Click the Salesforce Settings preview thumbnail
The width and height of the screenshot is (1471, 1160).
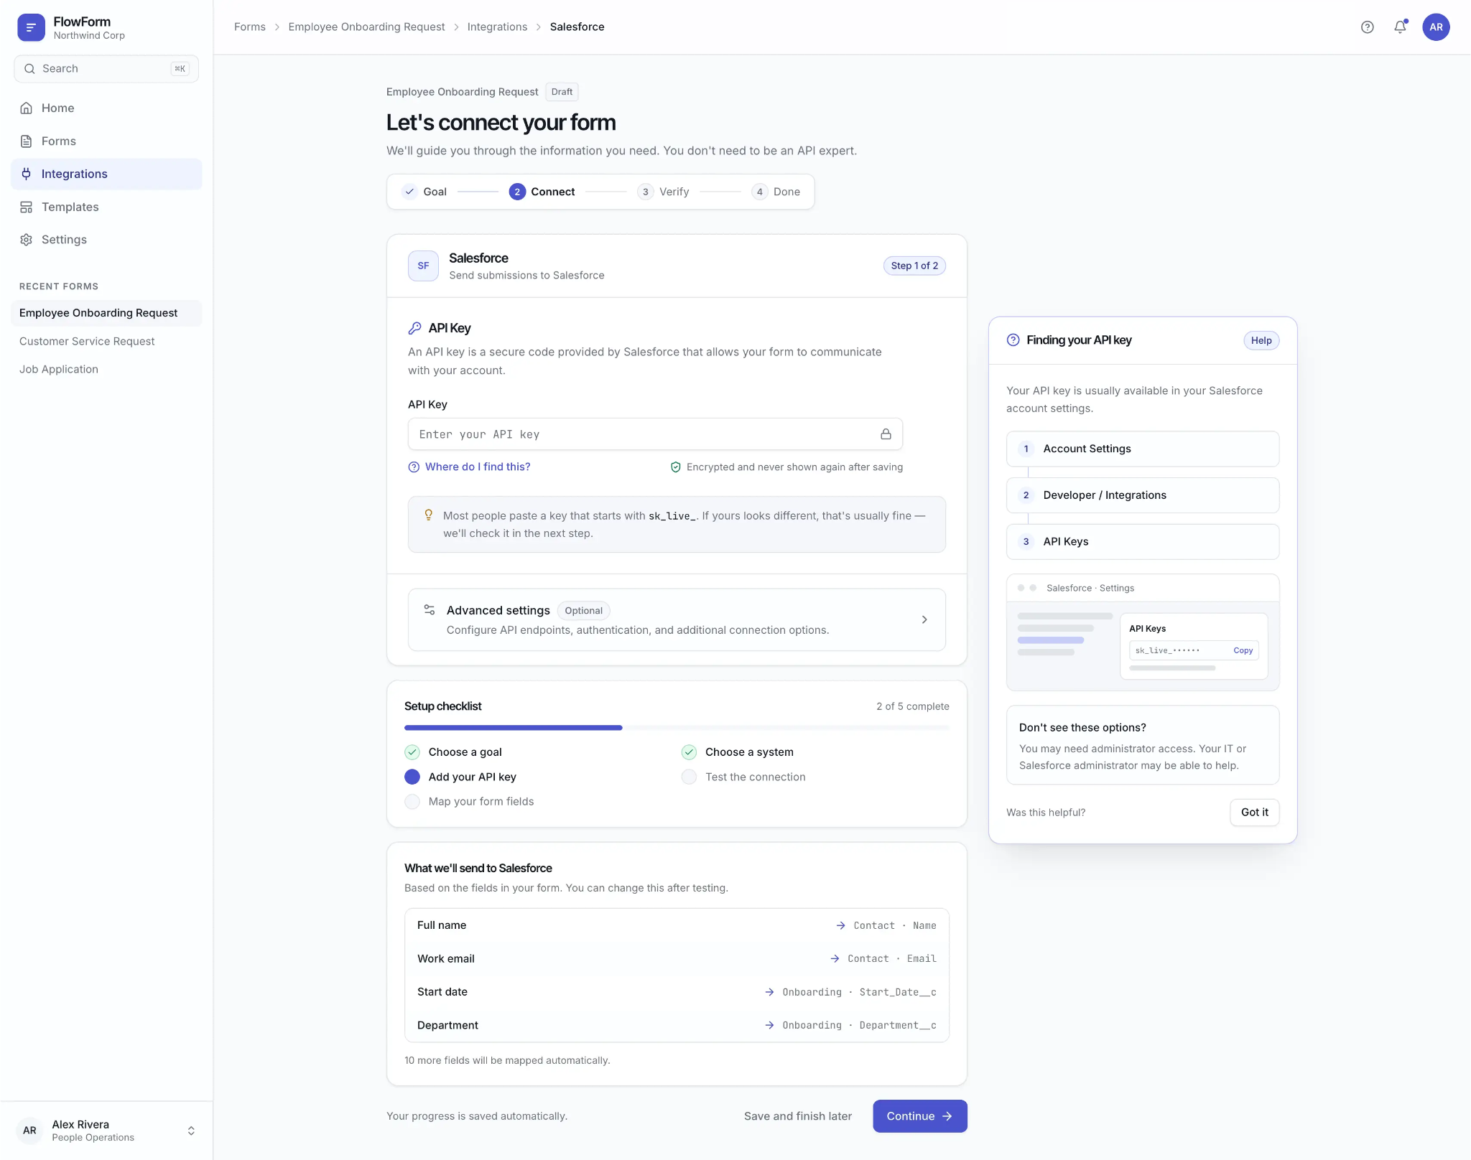tap(1142, 632)
